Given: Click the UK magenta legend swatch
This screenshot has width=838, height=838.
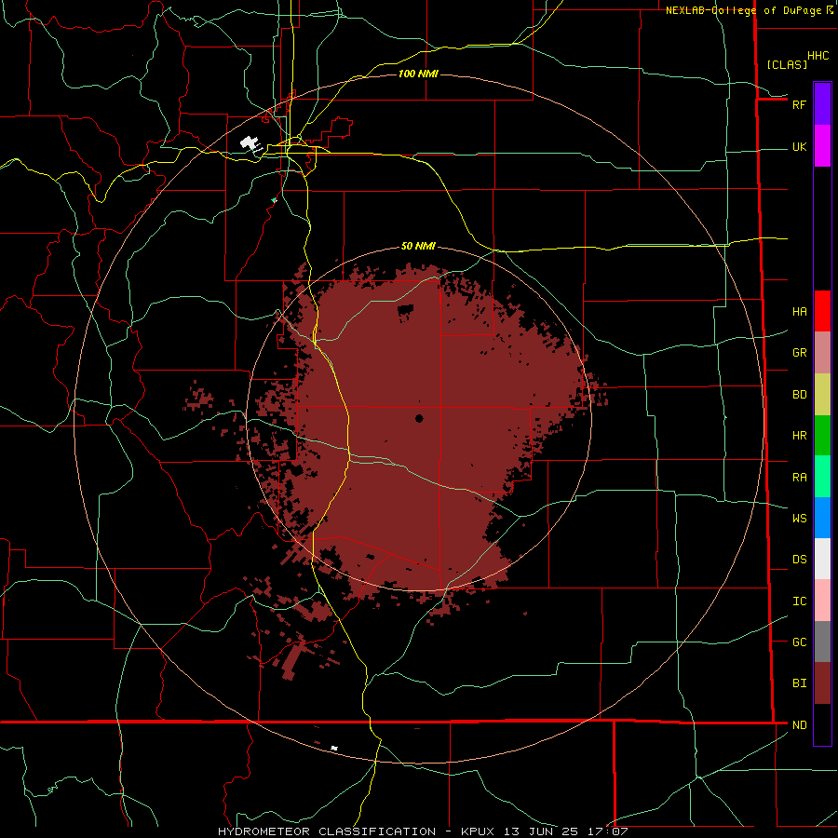Looking at the screenshot, I should pyautogui.click(x=822, y=146).
